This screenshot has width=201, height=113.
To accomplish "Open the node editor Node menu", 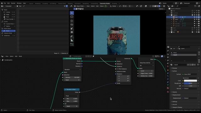I will (x=20, y=56).
